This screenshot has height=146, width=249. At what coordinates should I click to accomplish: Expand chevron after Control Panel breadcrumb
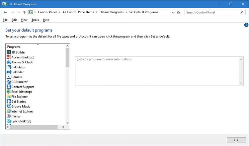click(59, 12)
